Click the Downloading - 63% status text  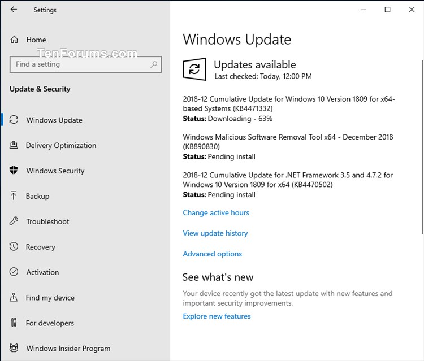point(240,119)
